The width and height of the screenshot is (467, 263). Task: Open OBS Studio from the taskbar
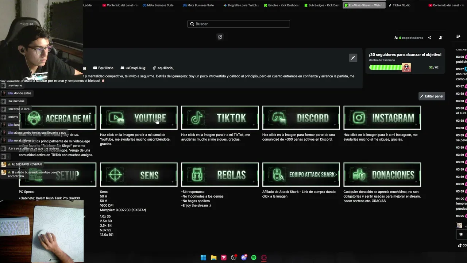[234, 258]
